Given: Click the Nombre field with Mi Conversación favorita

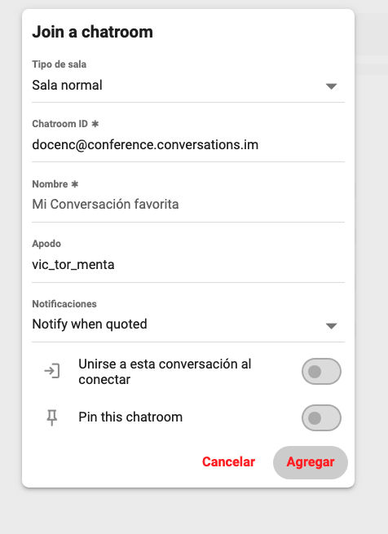Looking at the screenshot, I should (x=188, y=205).
